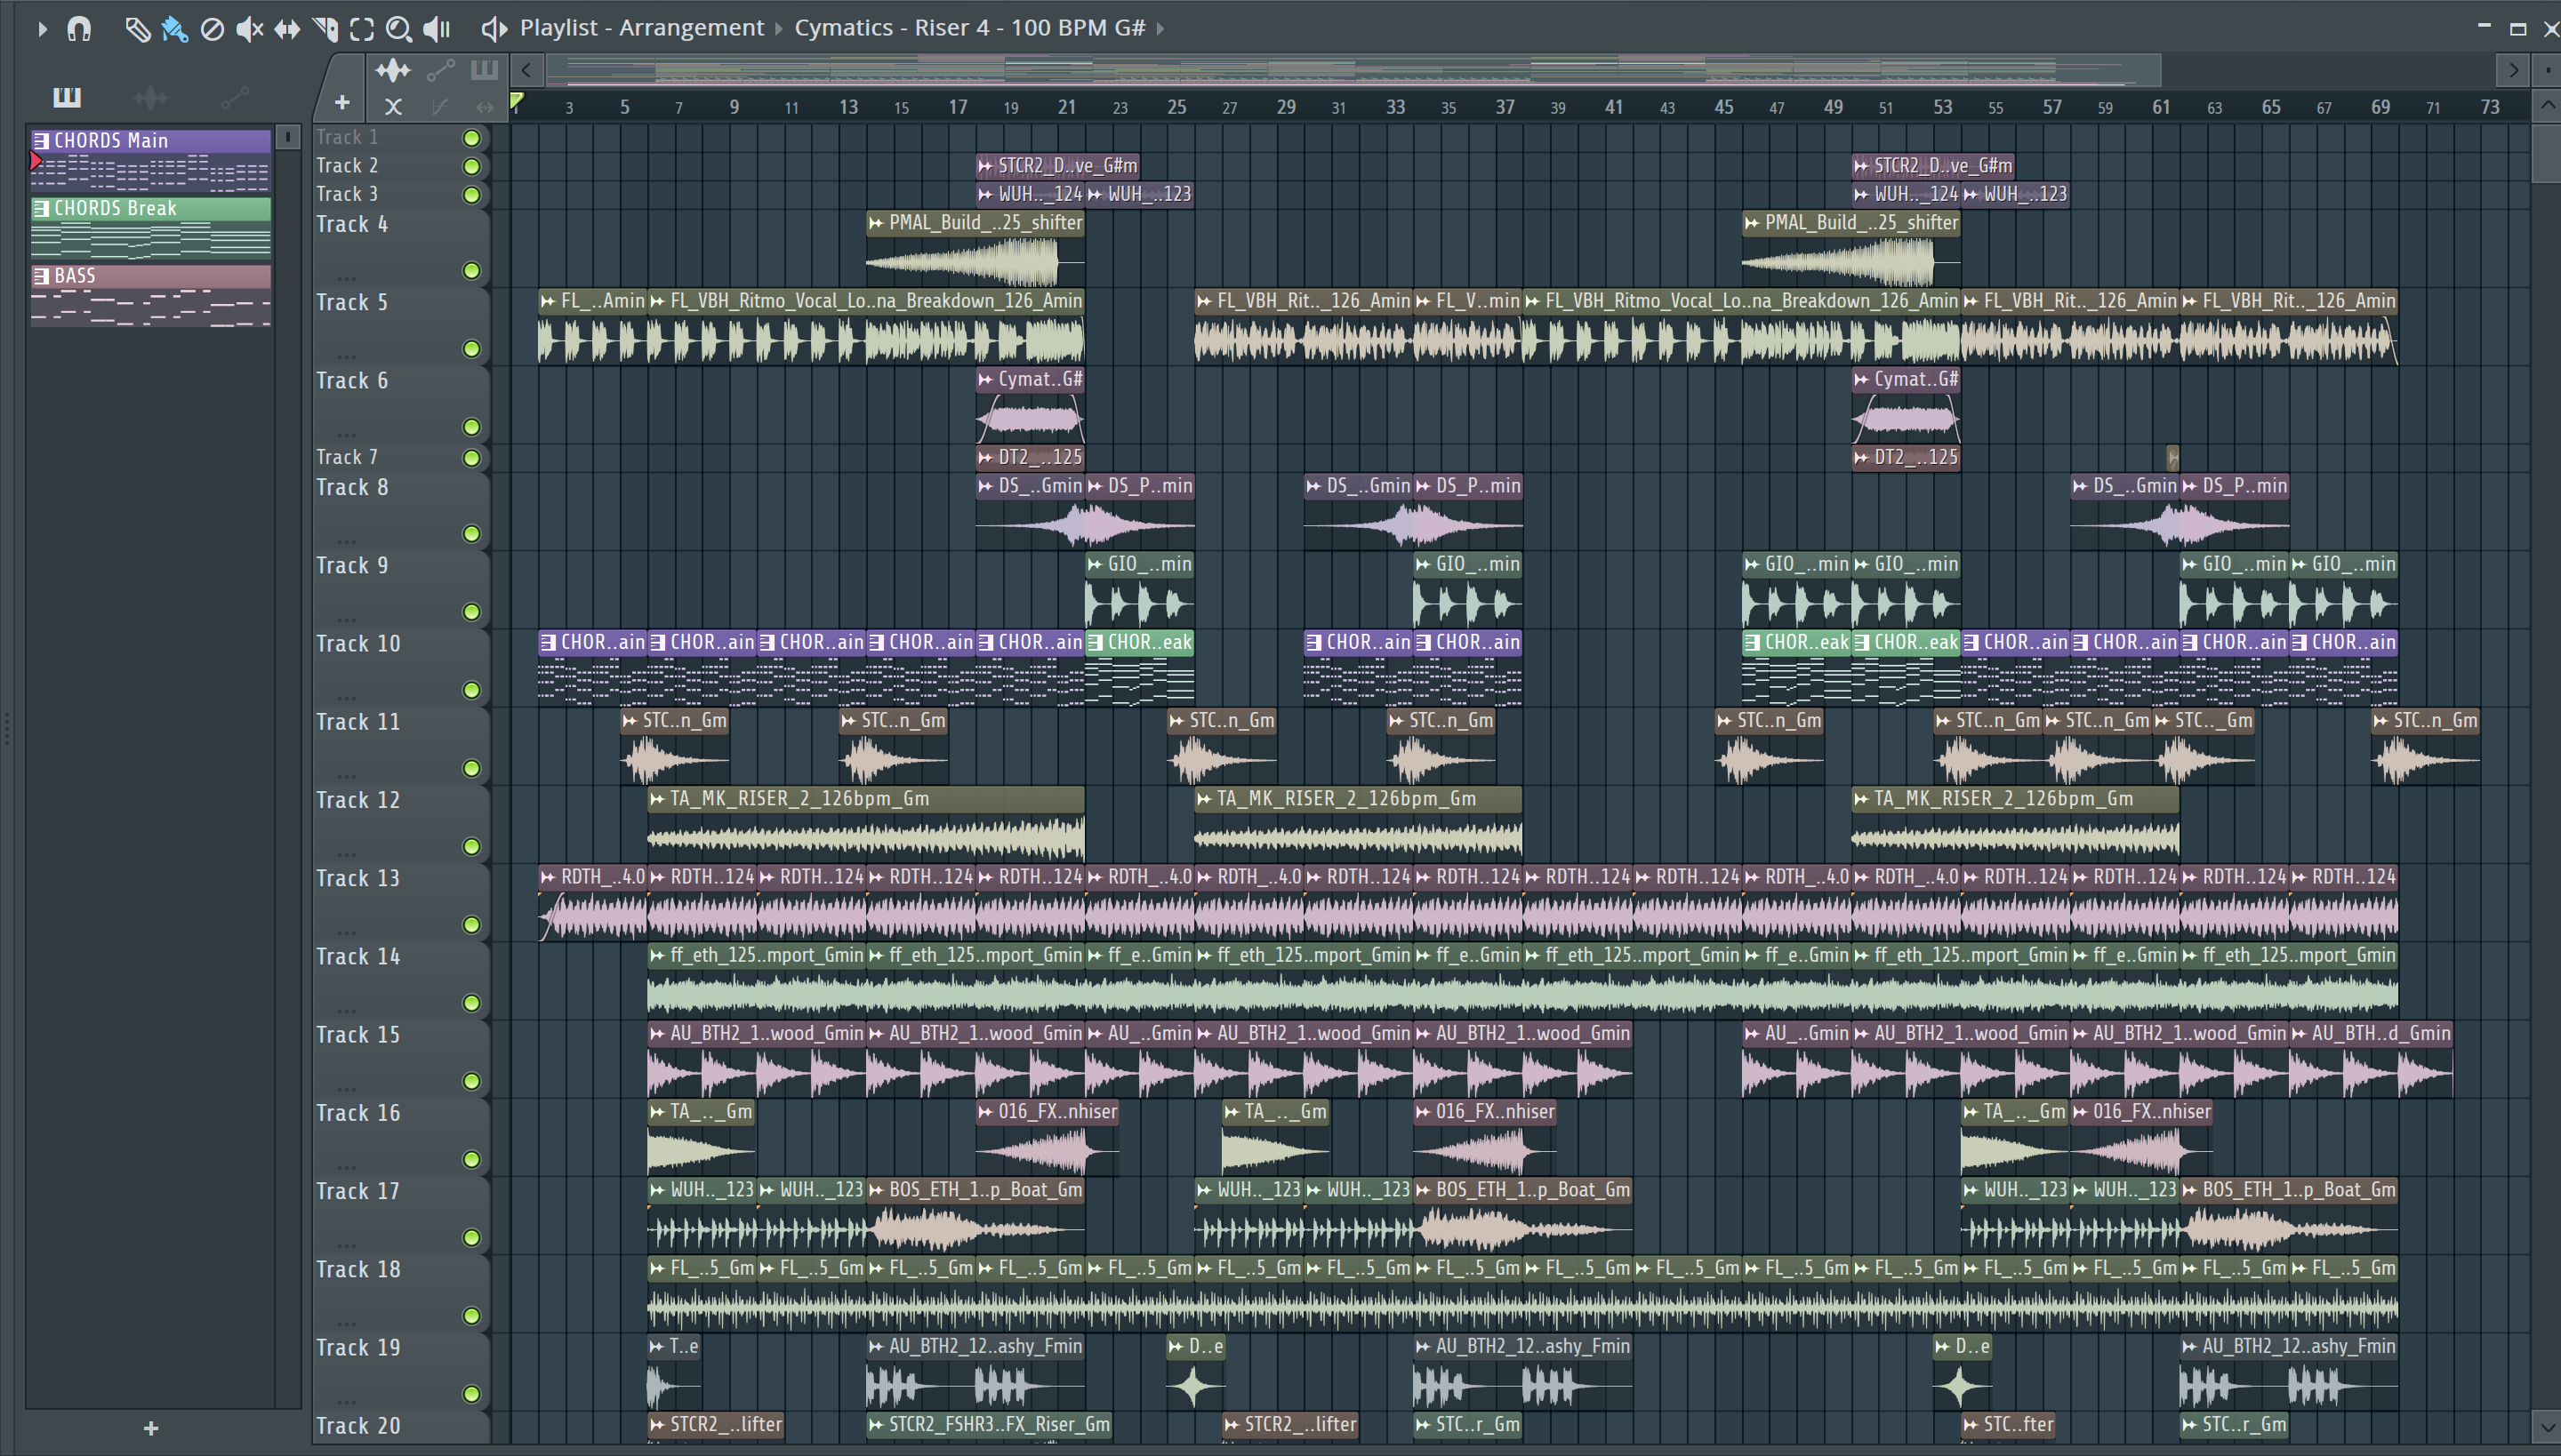The width and height of the screenshot is (2561, 1456).
Task: Mute Track 1 with green LED
Action: point(471,138)
